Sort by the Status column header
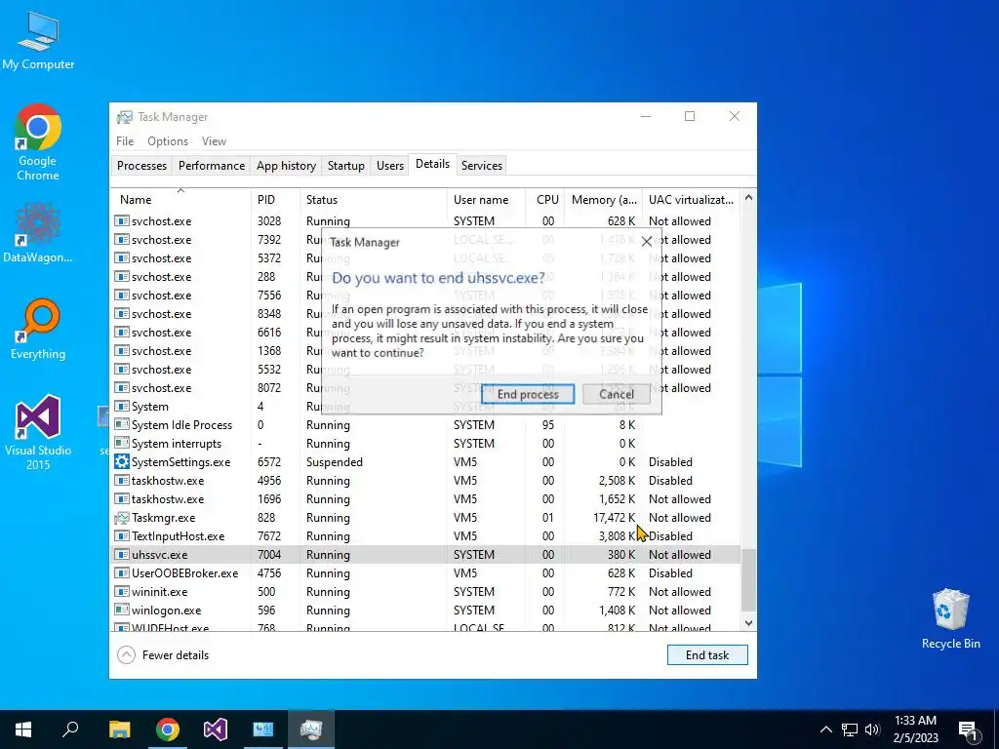999x749 pixels. 374,199
